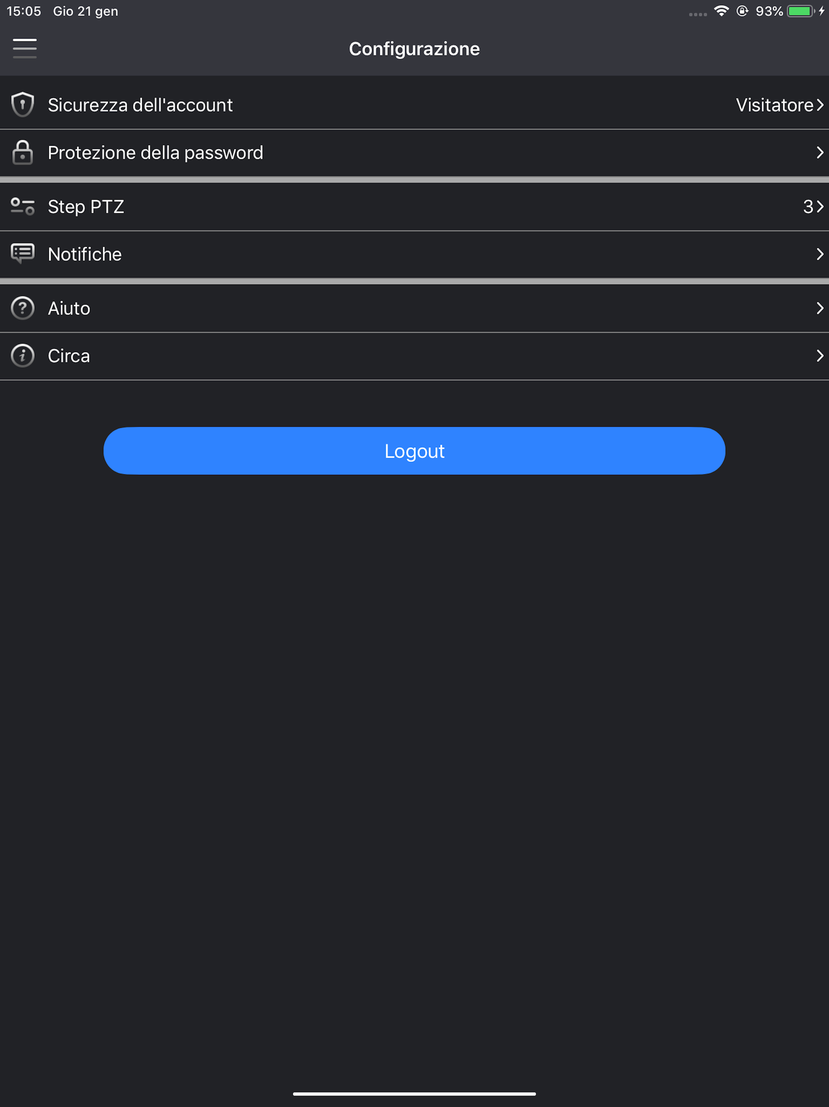Open the Notifiche settings entry
Viewport: 829px width, 1107px height.
[x=414, y=254]
